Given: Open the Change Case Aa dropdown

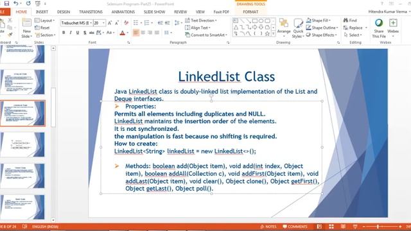Looking at the screenshot, I should (110, 33).
